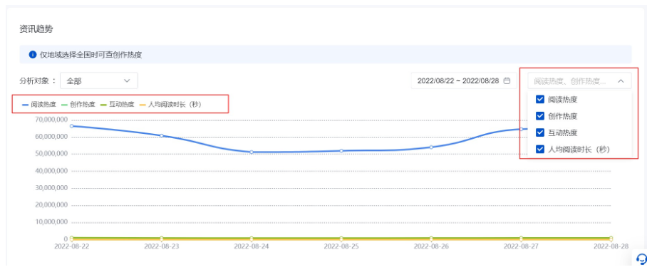Click the blue info icon in notice bar
Viewport: 652px width, 277px height.
pyautogui.click(x=32, y=55)
